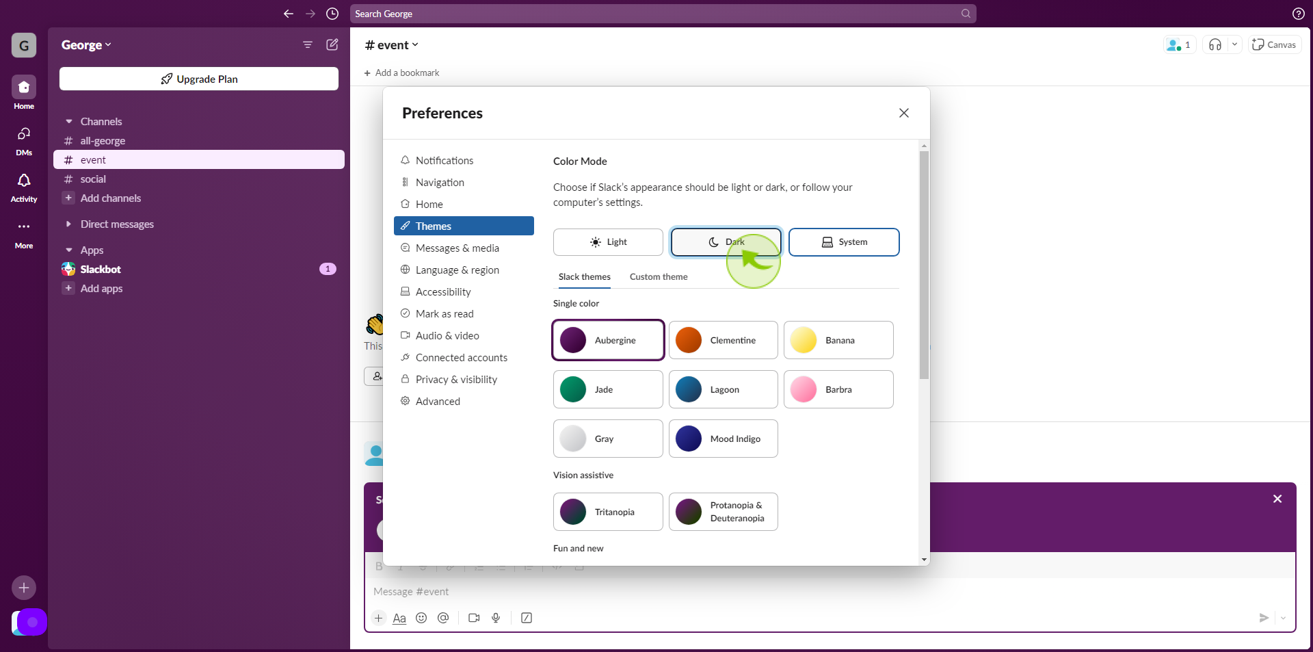Open Advanced preferences
This screenshot has height=652, width=1313.
[x=464, y=401]
